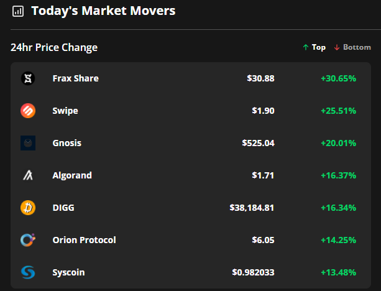Screen dimensions: 381x291
Task: Click the DIGG price $38,184.81
Action: coord(252,208)
